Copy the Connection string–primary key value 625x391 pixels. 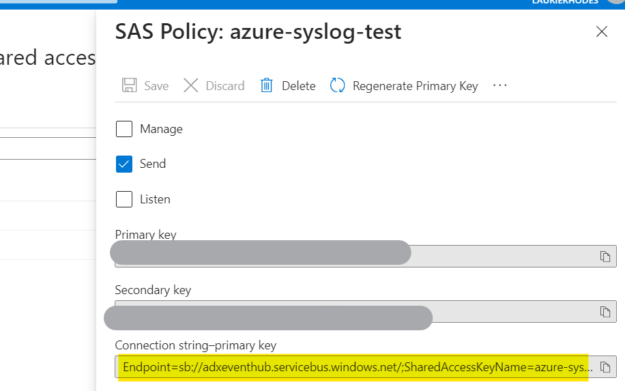coord(605,366)
